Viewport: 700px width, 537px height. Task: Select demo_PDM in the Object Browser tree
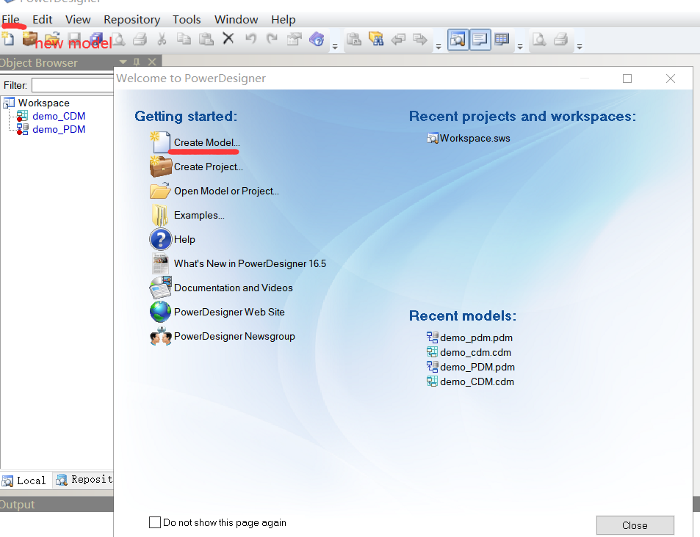tap(59, 129)
